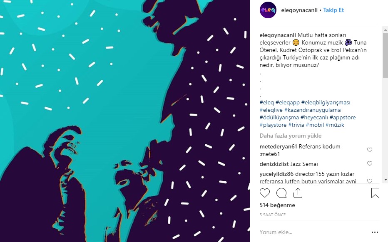This screenshot has width=388, height=242.
Task: Open the #kazandıranuygulama hashtag link
Action: click(312, 110)
